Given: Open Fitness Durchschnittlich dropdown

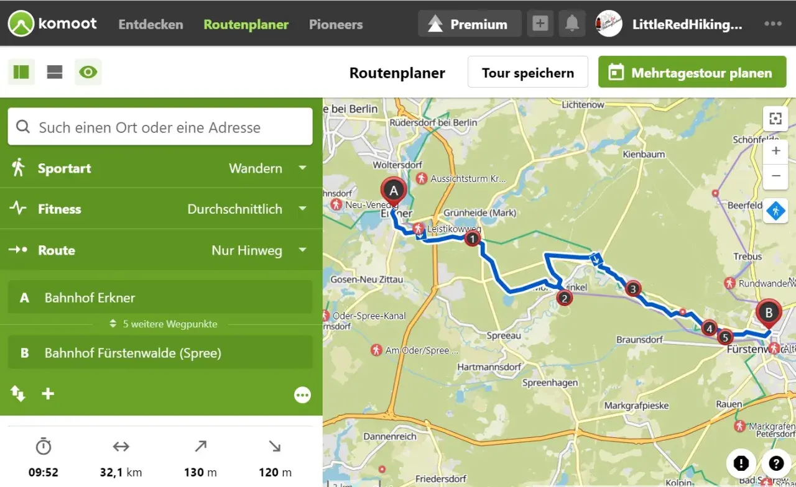Looking at the screenshot, I should (x=161, y=209).
